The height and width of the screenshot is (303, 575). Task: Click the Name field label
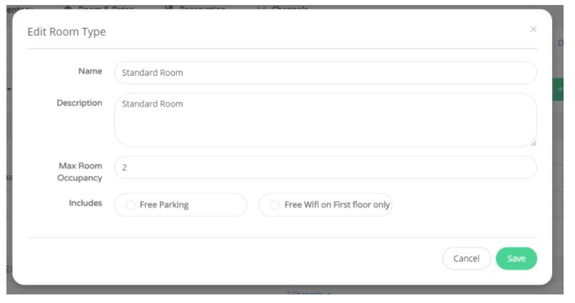click(90, 71)
